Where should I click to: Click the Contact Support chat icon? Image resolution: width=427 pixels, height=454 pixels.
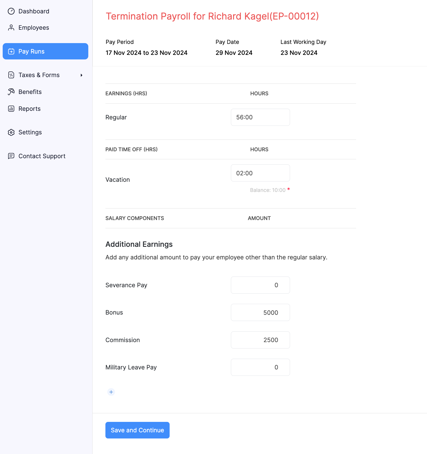[x=11, y=156]
